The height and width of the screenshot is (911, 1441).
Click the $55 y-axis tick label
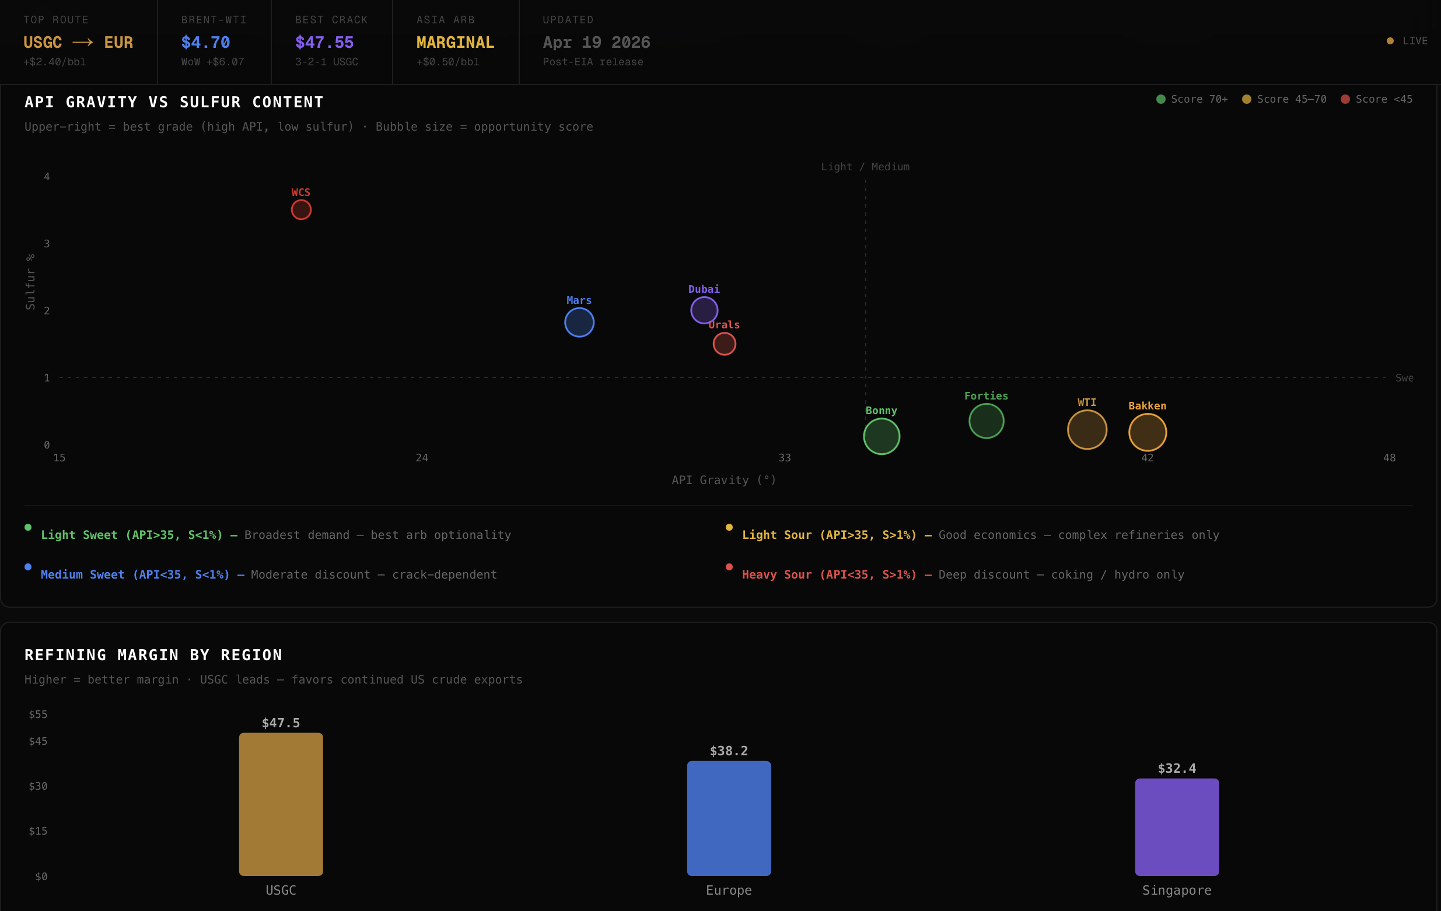38,714
